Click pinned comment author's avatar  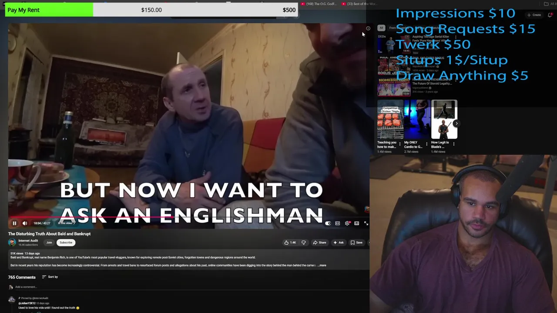12,300
